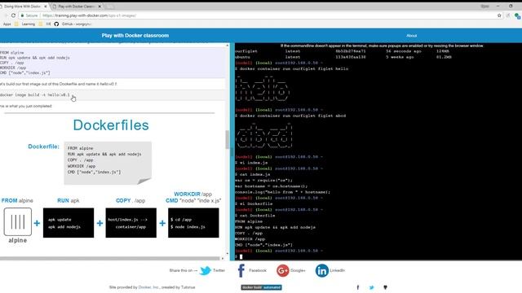The width and height of the screenshot is (522, 293).
Task: Click the 'cat index.js' terminal line
Action: (x=253, y=174)
